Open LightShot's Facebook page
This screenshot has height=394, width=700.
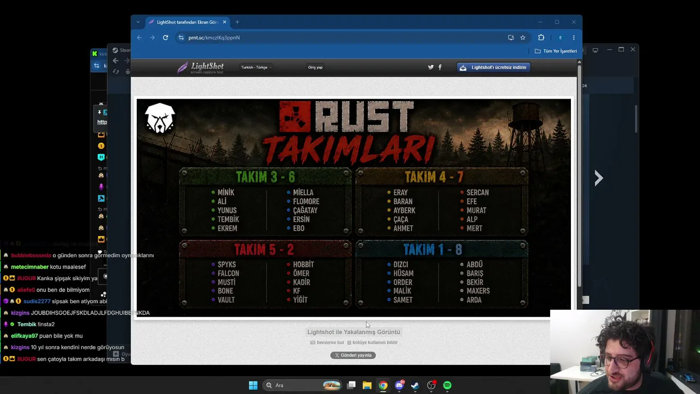coord(440,67)
